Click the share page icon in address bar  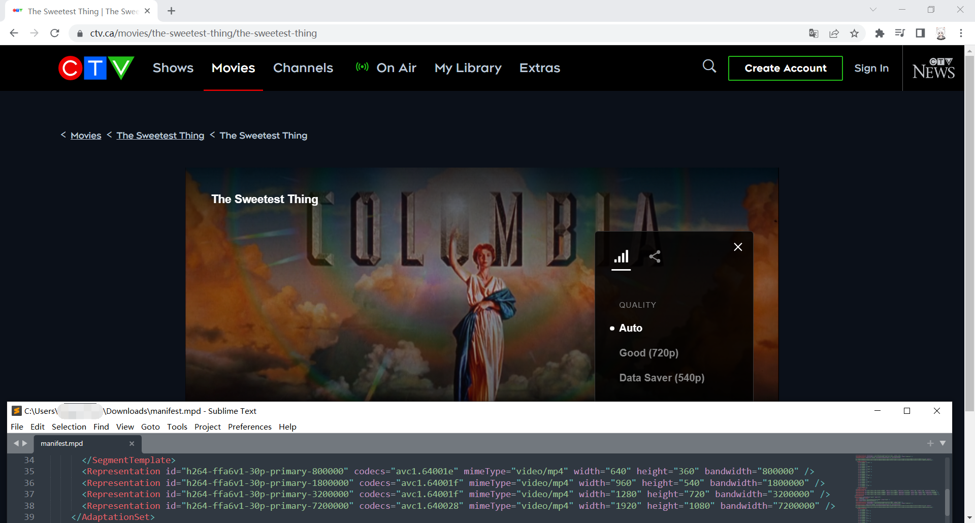834,33
